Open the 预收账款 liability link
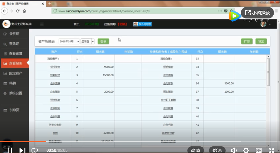The height and width of the screenshot is (153, 280). pos(168,92)
